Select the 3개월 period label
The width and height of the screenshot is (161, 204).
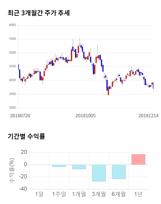pos(99,194)
